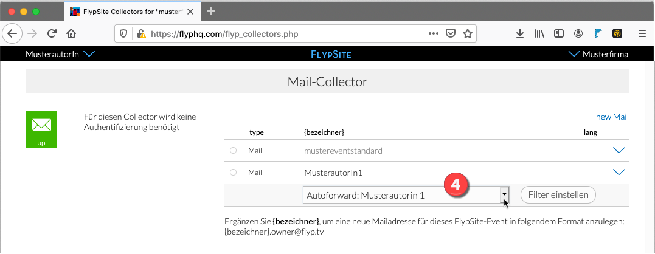655x254 pixels.
Task: Click the Filter einstellen button
Action: click(558, 195)
